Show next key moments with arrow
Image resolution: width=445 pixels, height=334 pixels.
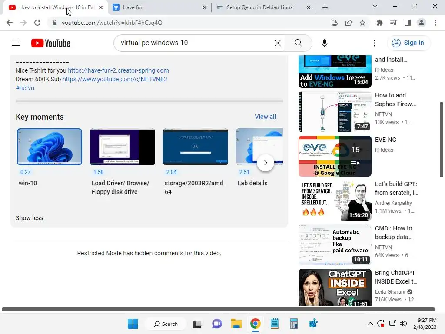pyautogui.click(x=266, y=163)
